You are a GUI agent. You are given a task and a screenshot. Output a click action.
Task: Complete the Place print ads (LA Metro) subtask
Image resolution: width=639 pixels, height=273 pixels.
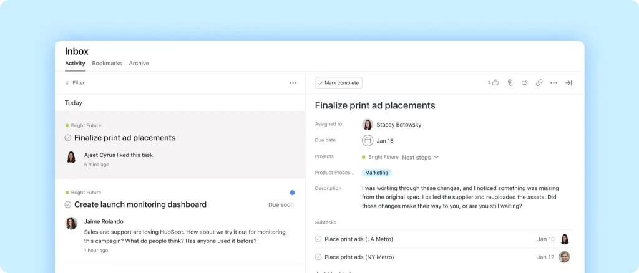(x=318, y=239)
